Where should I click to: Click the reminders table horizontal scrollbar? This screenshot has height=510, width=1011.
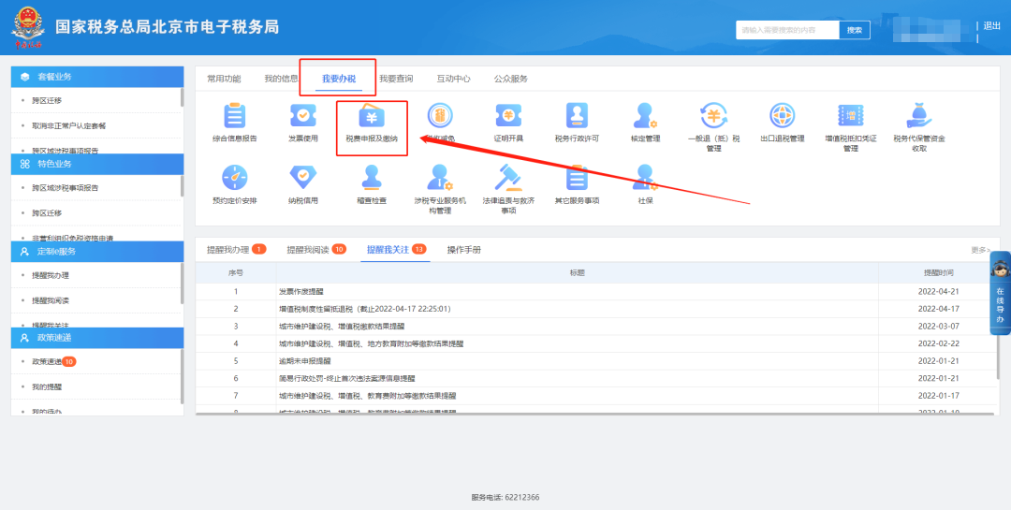coord(593,414)
